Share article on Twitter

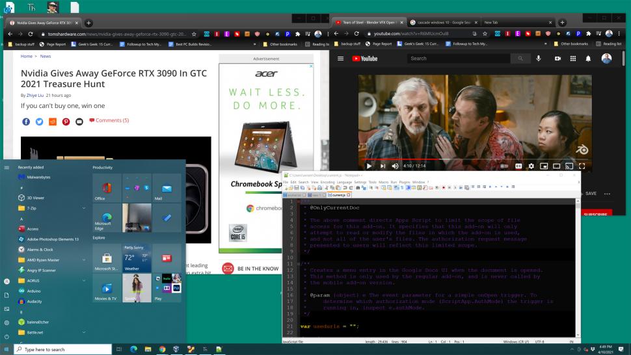click(39, 122)
